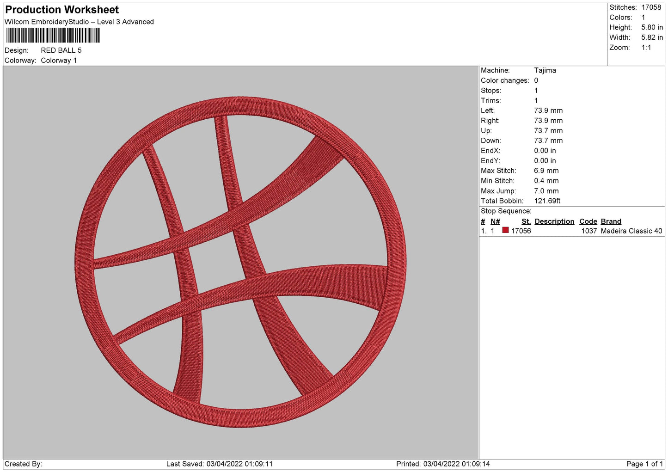Click the 'Color changes:' label
668x472 pixels.
point(505,80)
